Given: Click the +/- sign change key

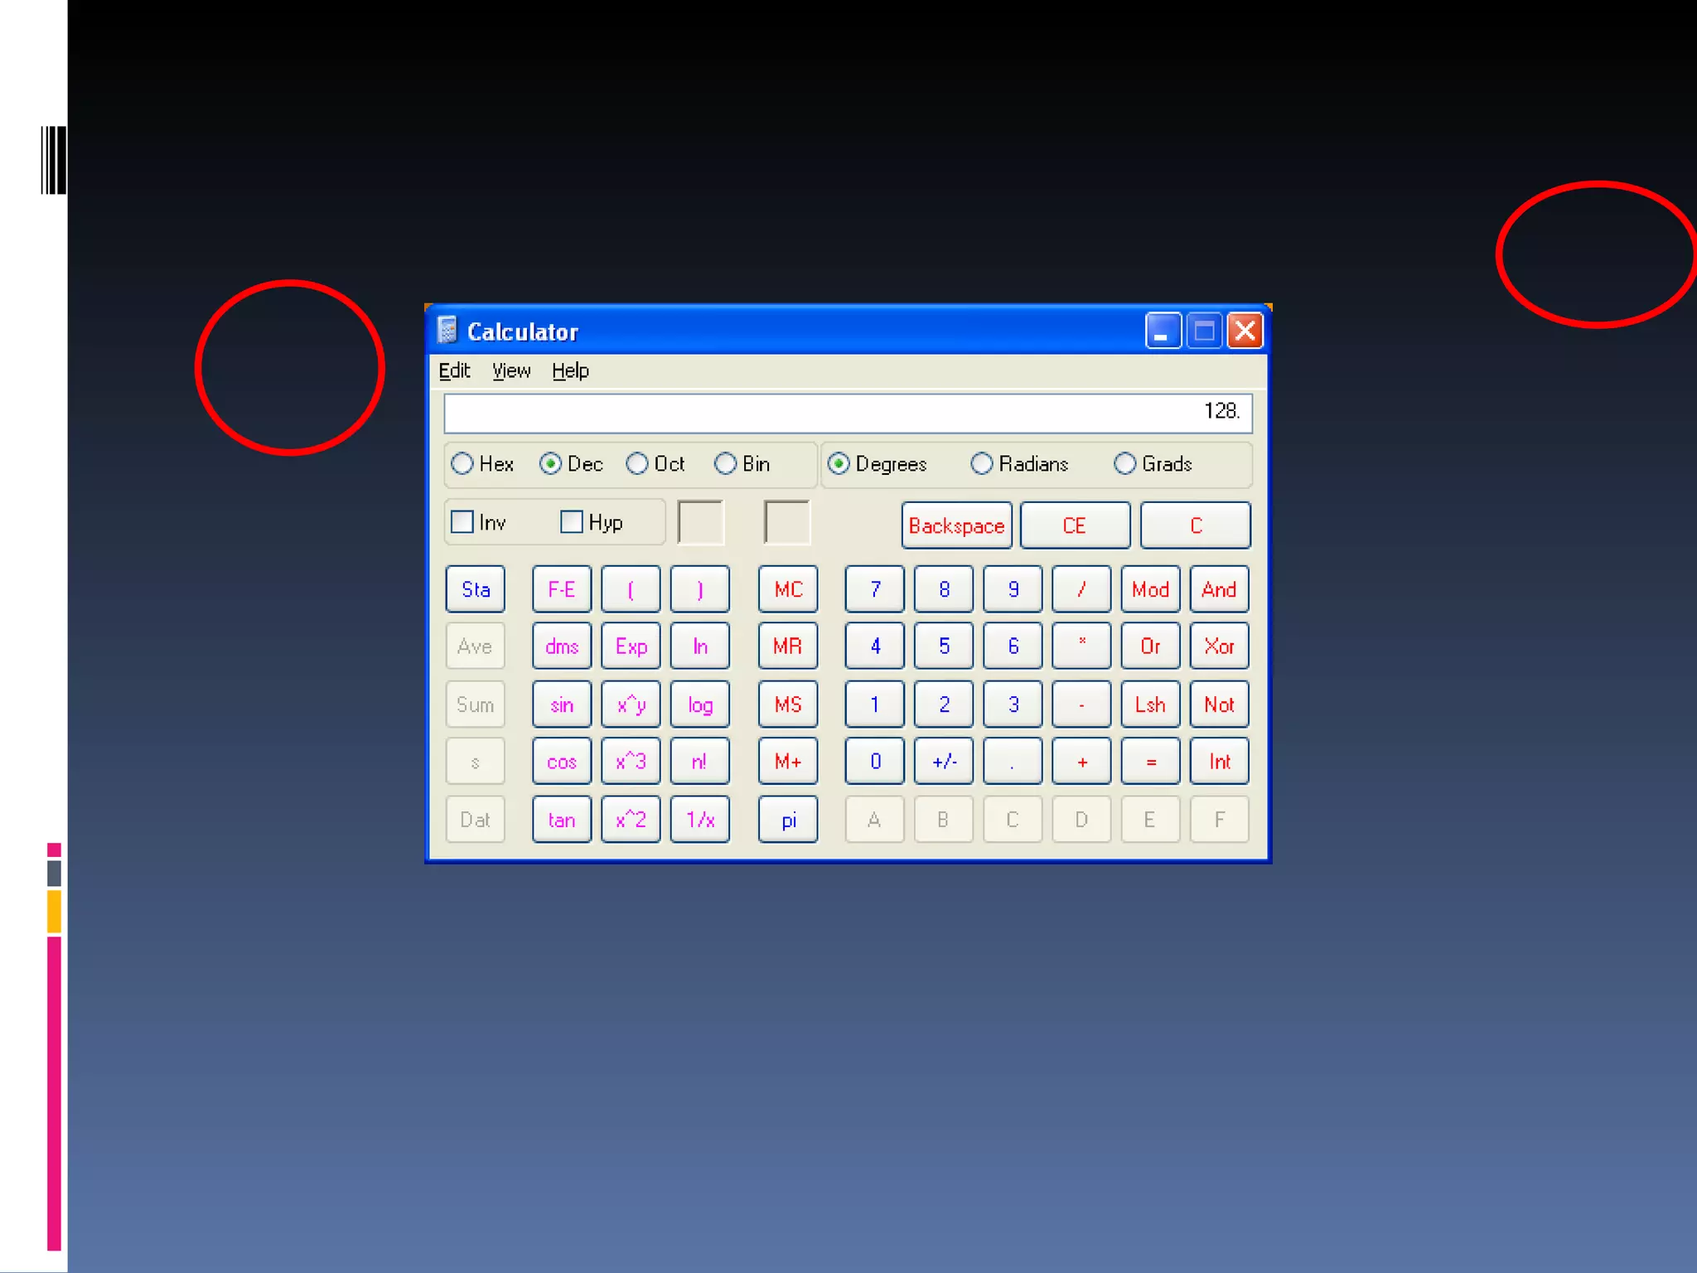Looking at the screenshot, I should (944, 762).
